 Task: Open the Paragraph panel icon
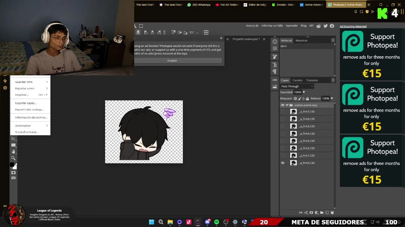pyautogui.click(x=275, y=72)
